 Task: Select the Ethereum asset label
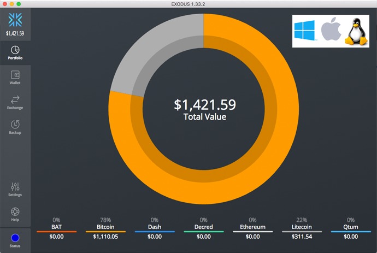coord(252,227)
